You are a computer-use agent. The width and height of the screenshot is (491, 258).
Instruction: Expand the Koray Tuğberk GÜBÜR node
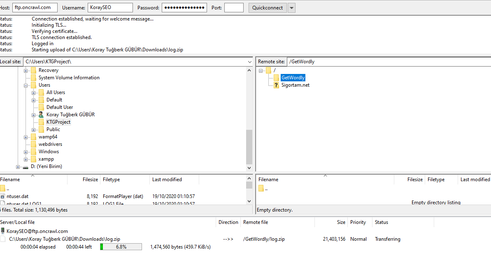(33, 115)
